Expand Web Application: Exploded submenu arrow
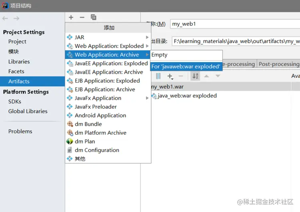This screenshot has width=300, height=212. point(147,46)
